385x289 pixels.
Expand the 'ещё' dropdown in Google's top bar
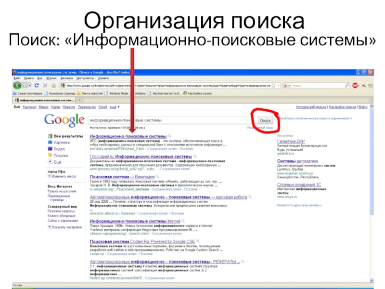[115, 107]
